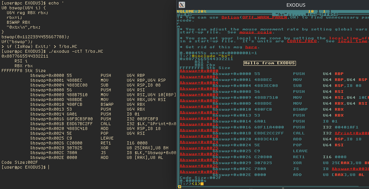
Task: Click 'Uf("bswap");' line in terminal
Action: coord(17,42)
